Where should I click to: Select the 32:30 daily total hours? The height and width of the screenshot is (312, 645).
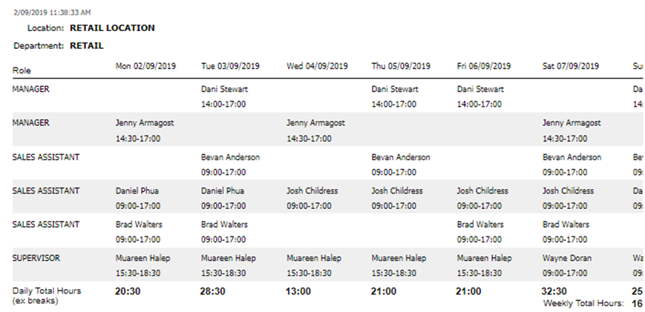click(556, 292)
